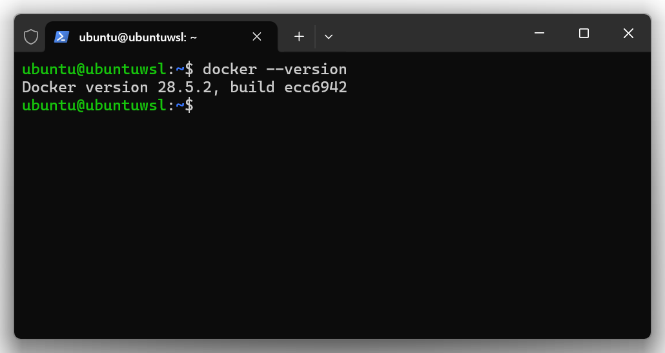This screenshot has width=665, height=353.
Task: Click the build hash ecc6942
Action: 316,87
